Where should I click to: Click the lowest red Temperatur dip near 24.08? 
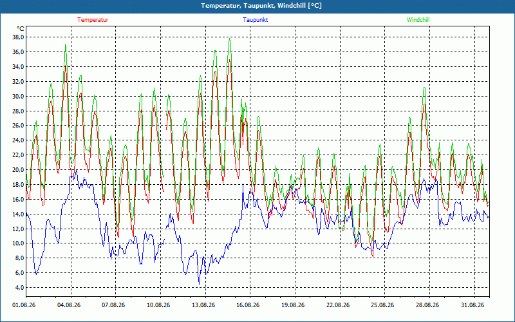pyautogui.click(x=373, y=256)
